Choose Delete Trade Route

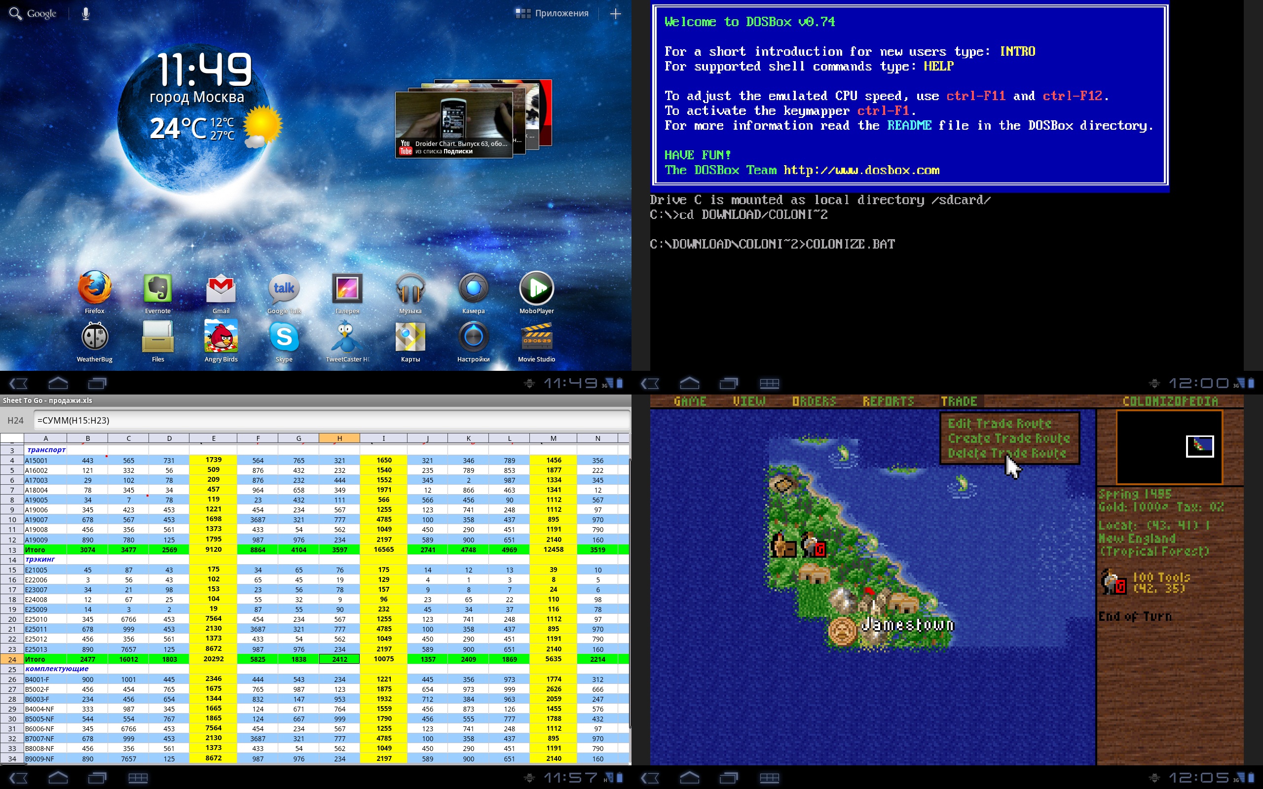(x=1007, y=454)
